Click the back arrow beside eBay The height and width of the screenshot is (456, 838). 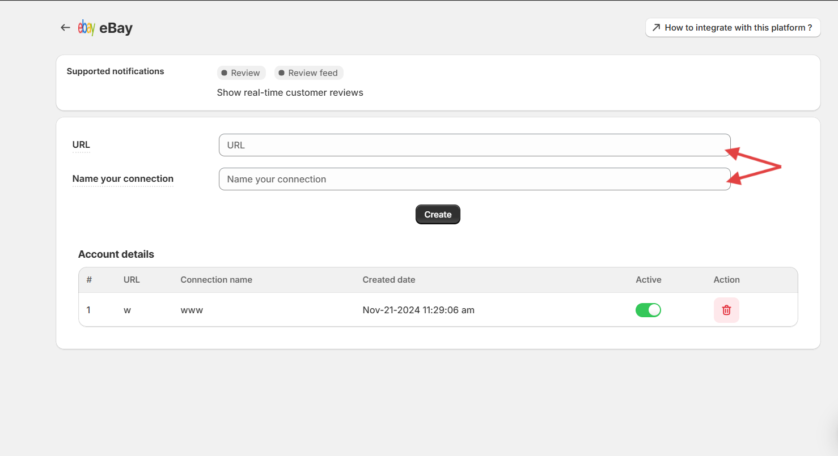point(65,28)
